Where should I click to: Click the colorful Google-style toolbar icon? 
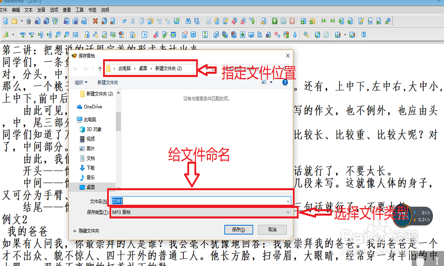click(x=286, y=35)
